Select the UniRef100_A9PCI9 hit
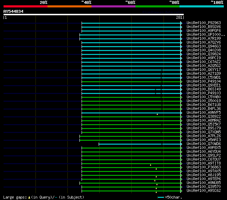Image resolution: width=227 pixels, height=200 pixels. pyautogui.click(x=204, y=58)
